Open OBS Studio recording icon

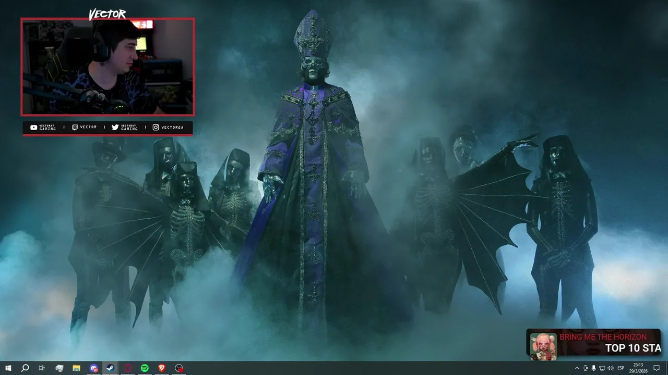point(179,368)
